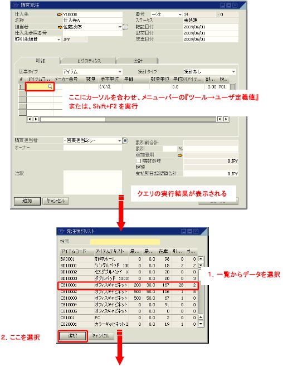The image size is (283, 367).
Task: Open the details icon beside 佐藤次郎 field
Action: (125, 27)
